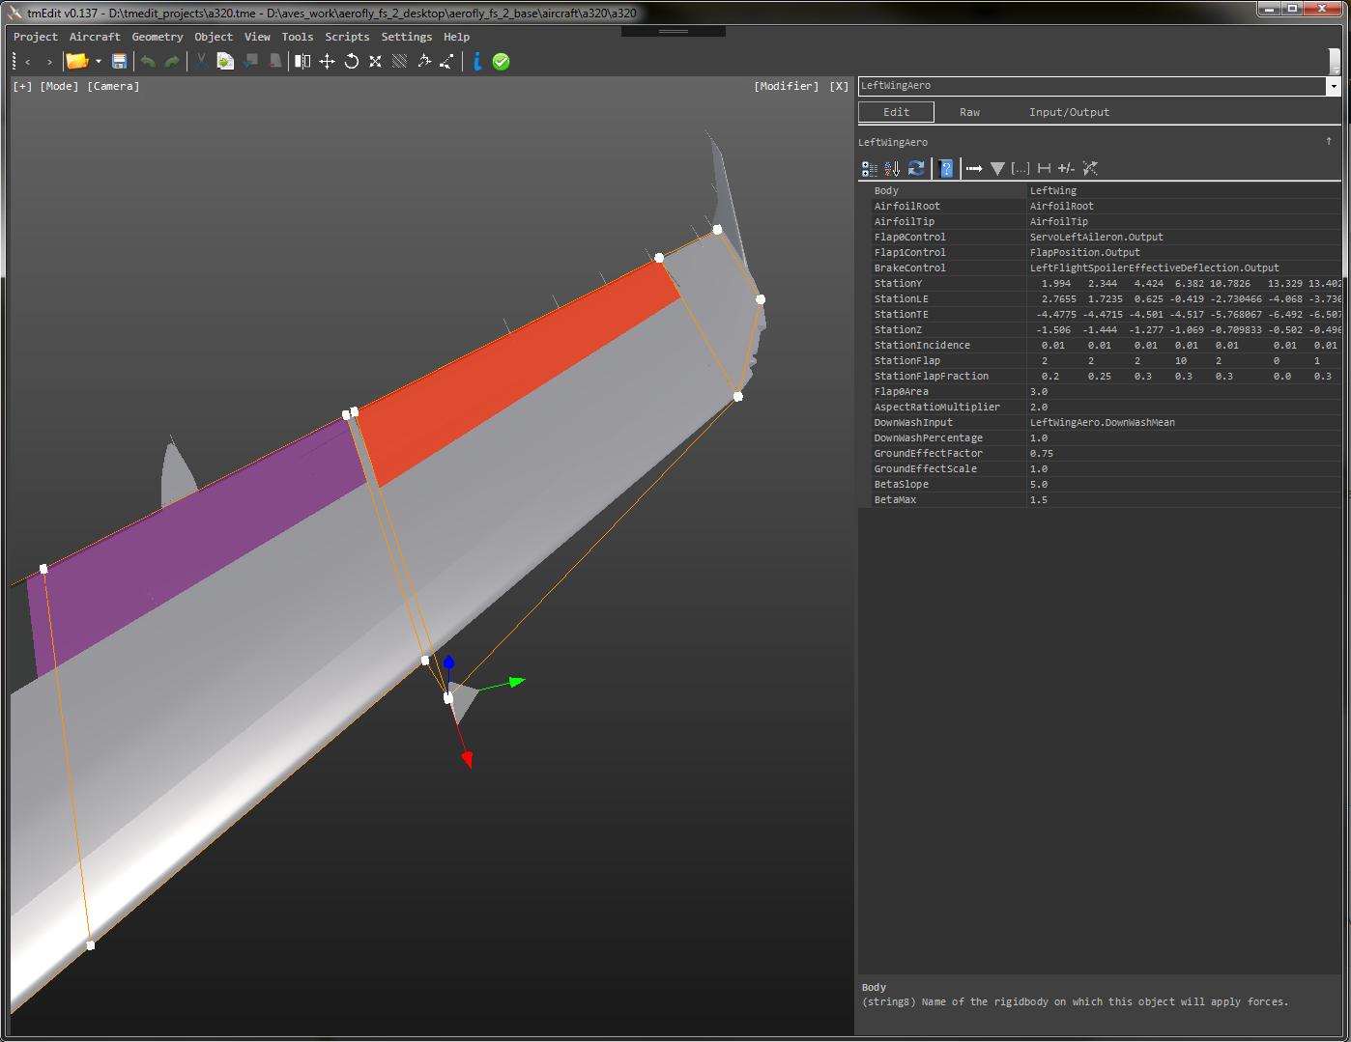Toggle the help (?) button in properties panel
1351x1042 pixels.
click(945, 168)
